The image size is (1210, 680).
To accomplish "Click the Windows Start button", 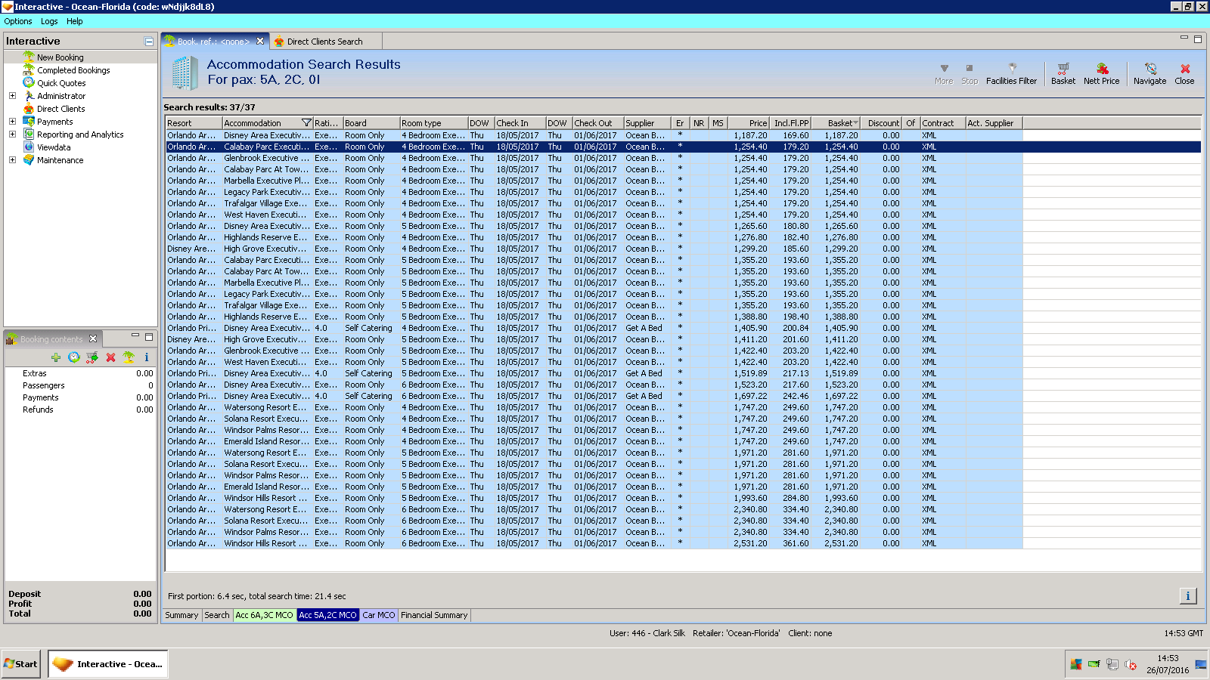I will [21, 664].
